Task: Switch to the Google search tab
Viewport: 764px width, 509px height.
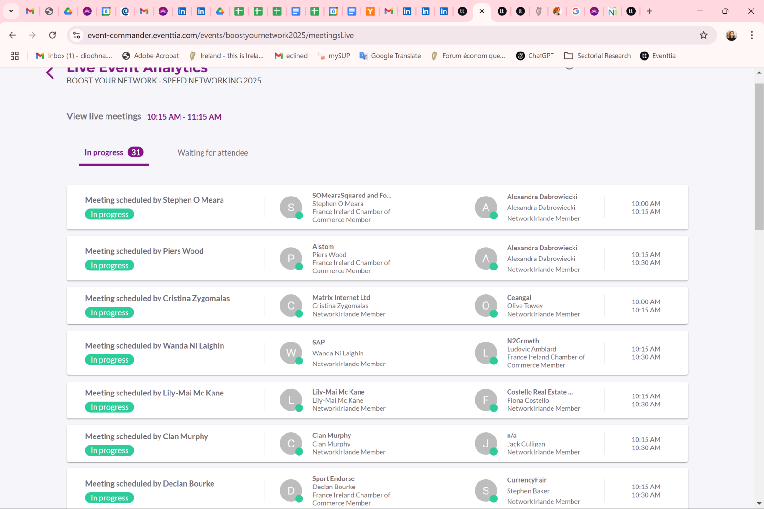Action: (576, 11)
